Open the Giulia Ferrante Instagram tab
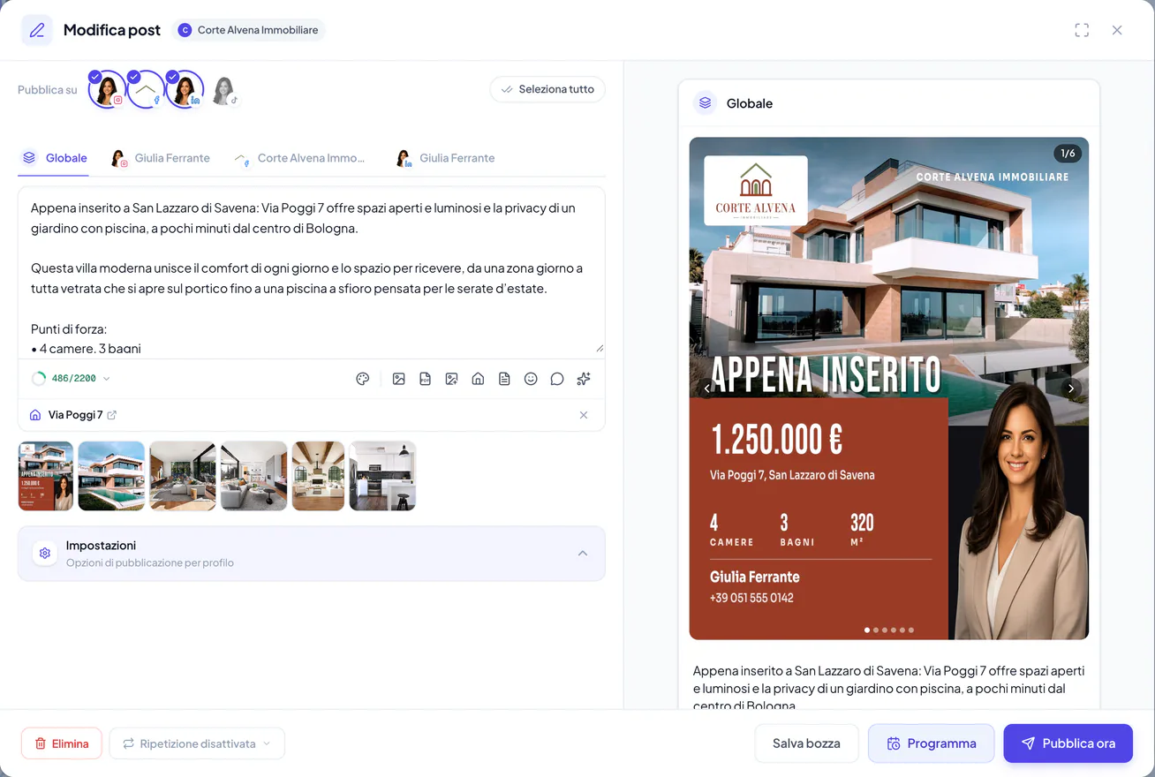Screen dimensions: 1155x777 (x=160, y=158)
